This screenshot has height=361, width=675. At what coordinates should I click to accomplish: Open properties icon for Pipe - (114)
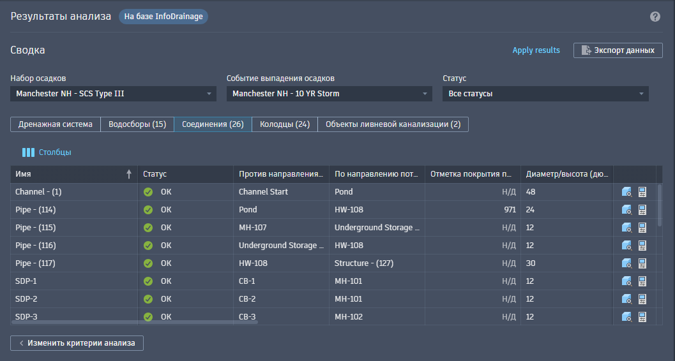point(642,210)
